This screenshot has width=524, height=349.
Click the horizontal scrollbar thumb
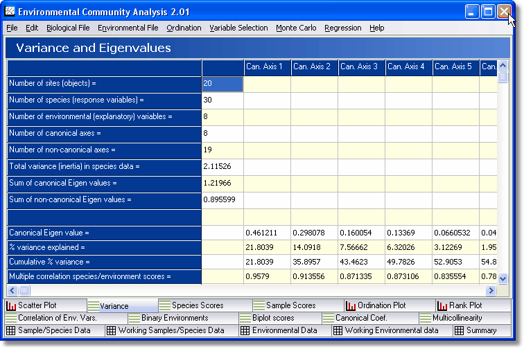pyautogui.click(x=24, y=290)
